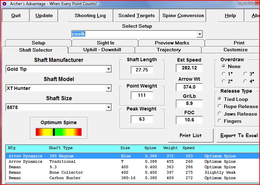Click Shaft Length field 27.75
260x185 pixels.
click(x=142, y=70)
